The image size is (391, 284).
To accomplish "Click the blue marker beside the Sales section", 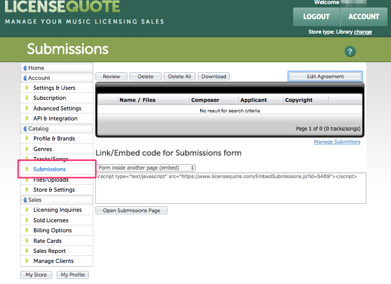I will pos(25,200).
